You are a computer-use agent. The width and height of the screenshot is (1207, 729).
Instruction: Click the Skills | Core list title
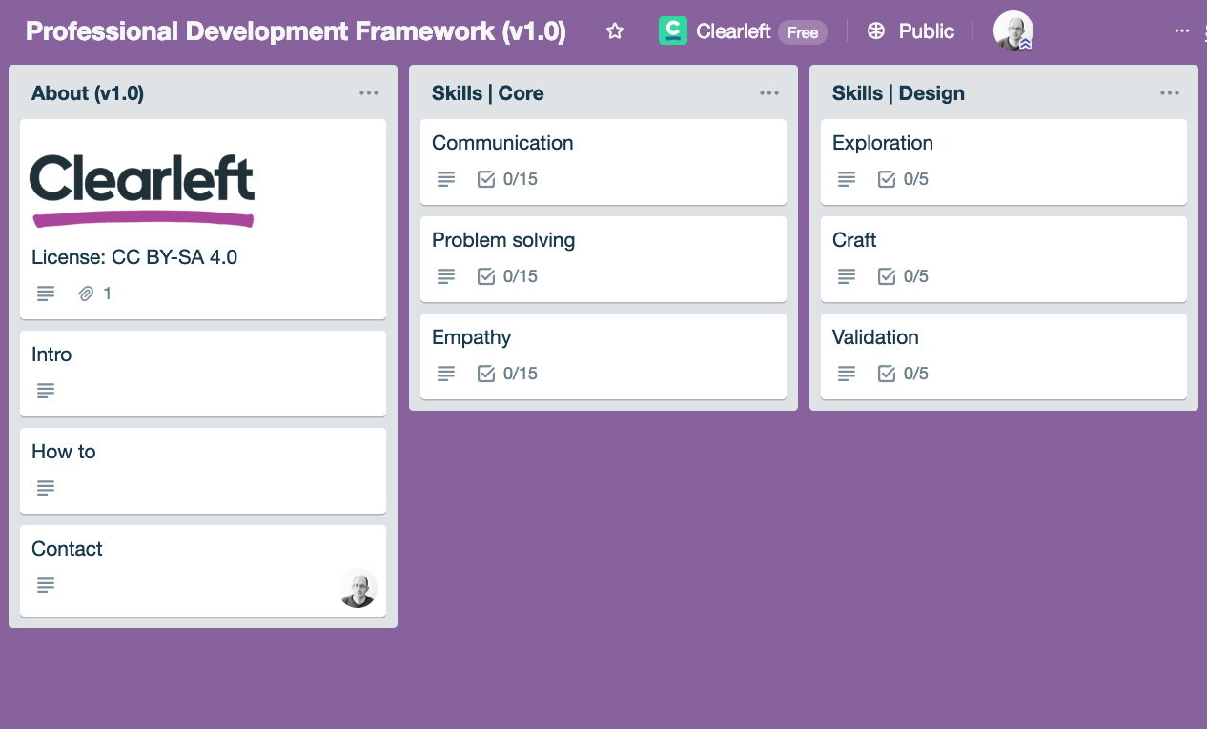tap(488, 93)
